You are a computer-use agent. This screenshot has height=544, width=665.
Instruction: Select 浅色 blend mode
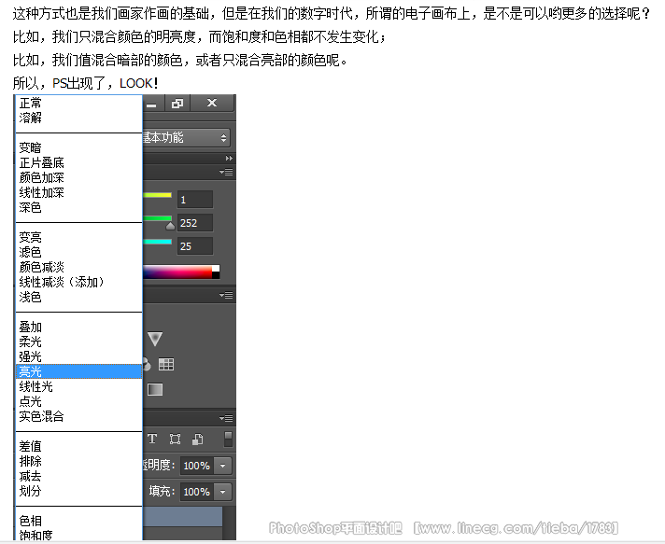[78, 297]
